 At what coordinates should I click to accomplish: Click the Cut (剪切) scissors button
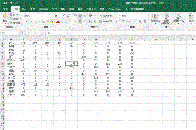click(14, 14)
